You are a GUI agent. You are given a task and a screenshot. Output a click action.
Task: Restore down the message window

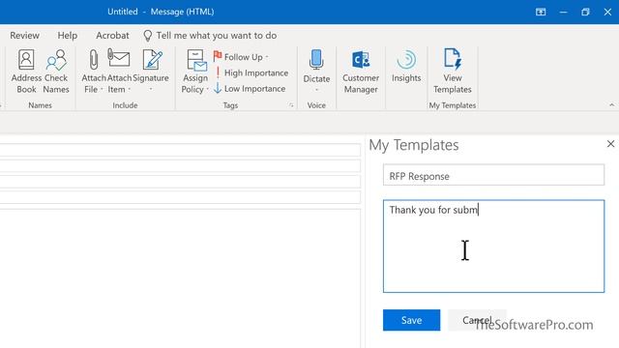(x=585, y=12)
